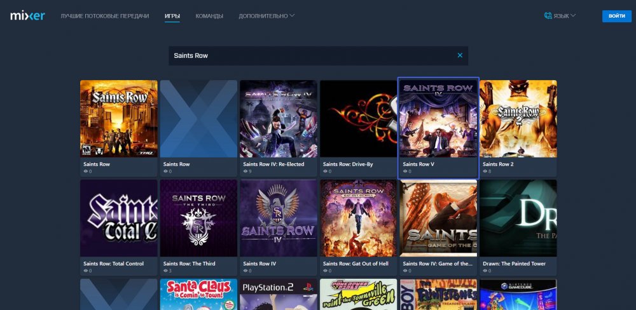Click viewer eye icon under Gat Out of Hell
Viewport: 636px width, 310px height.
(x=325, y=271)
